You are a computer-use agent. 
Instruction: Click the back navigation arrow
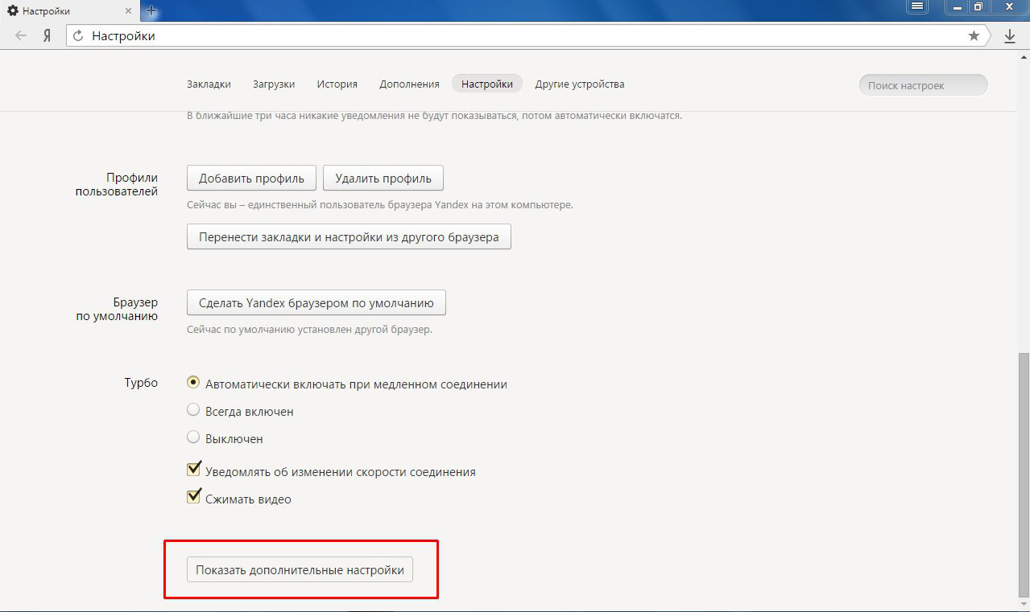click(x=21, y=36)
